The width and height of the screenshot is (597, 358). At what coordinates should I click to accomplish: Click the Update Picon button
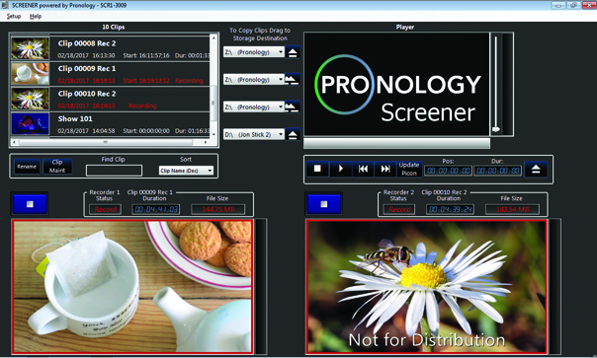(x=409, y=169)
